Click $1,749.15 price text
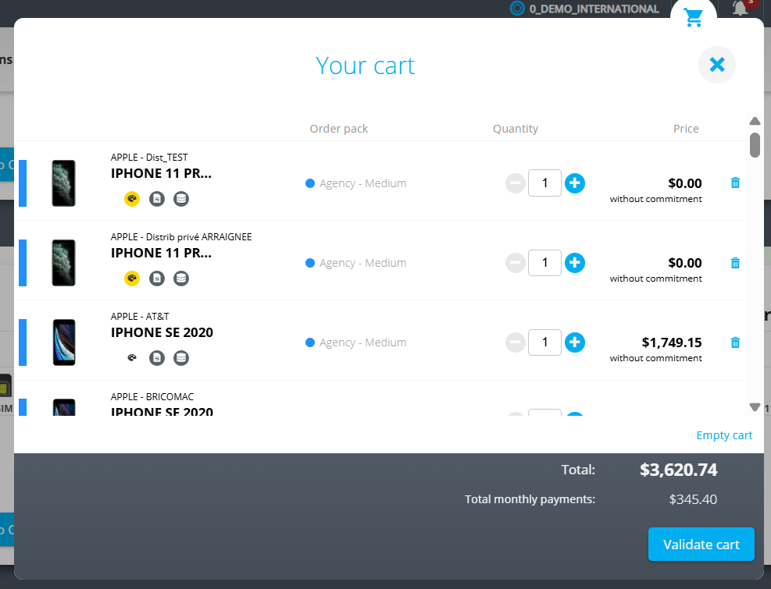 pos(672,342)
